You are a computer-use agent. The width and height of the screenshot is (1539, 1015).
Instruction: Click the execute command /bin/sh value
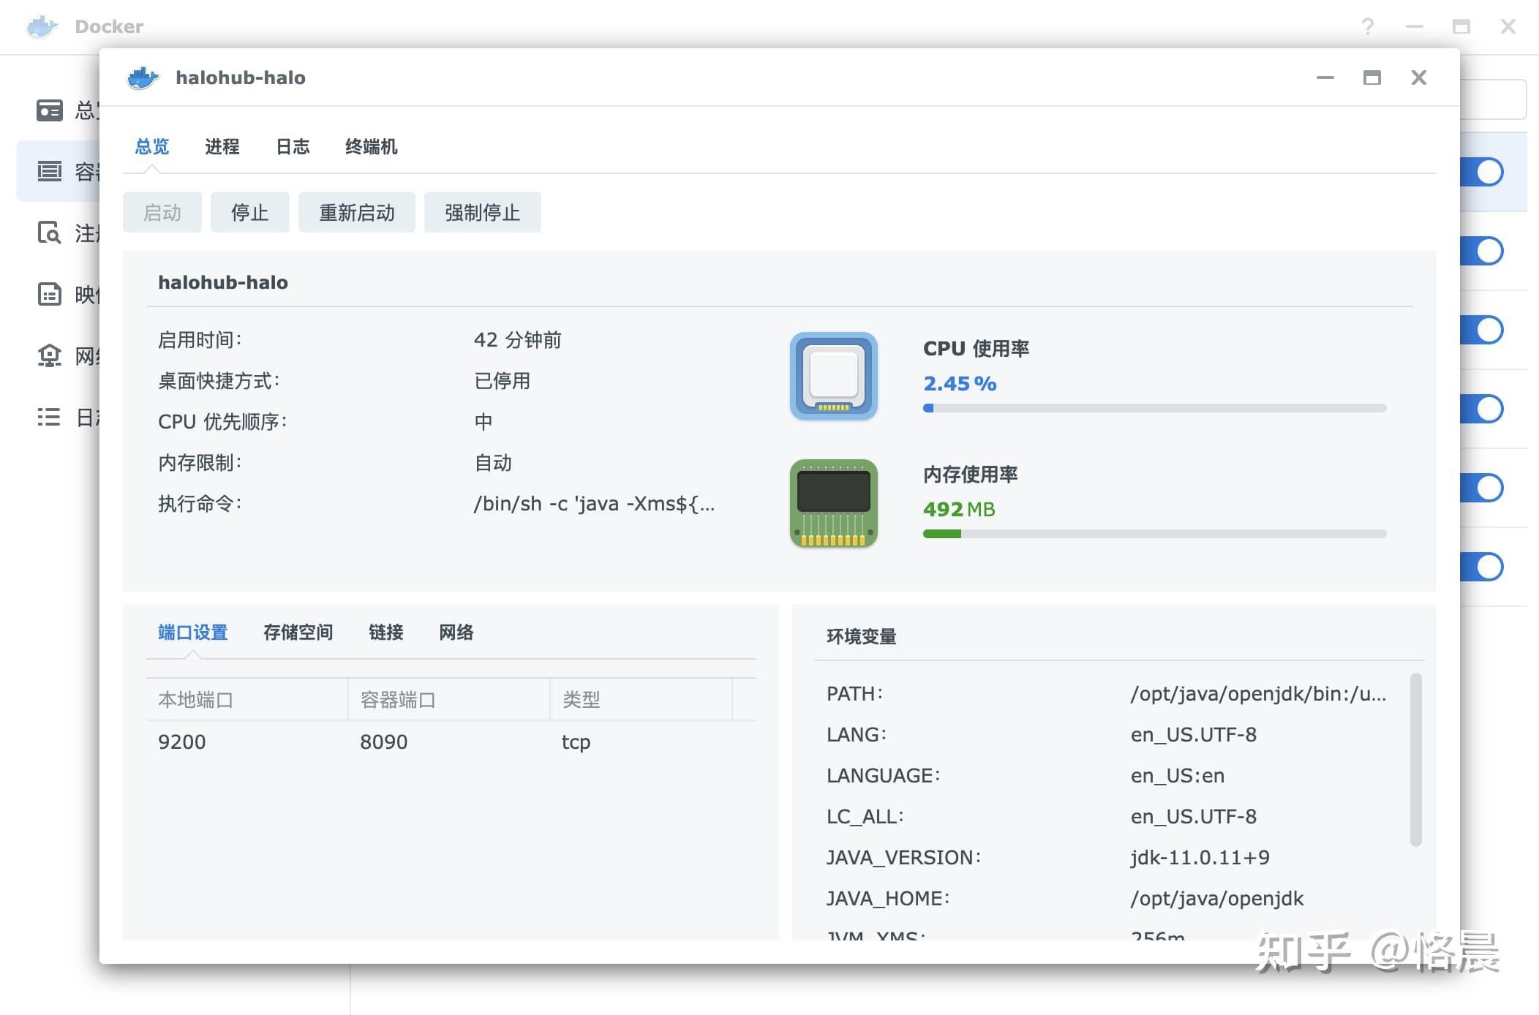click(595, 504)
